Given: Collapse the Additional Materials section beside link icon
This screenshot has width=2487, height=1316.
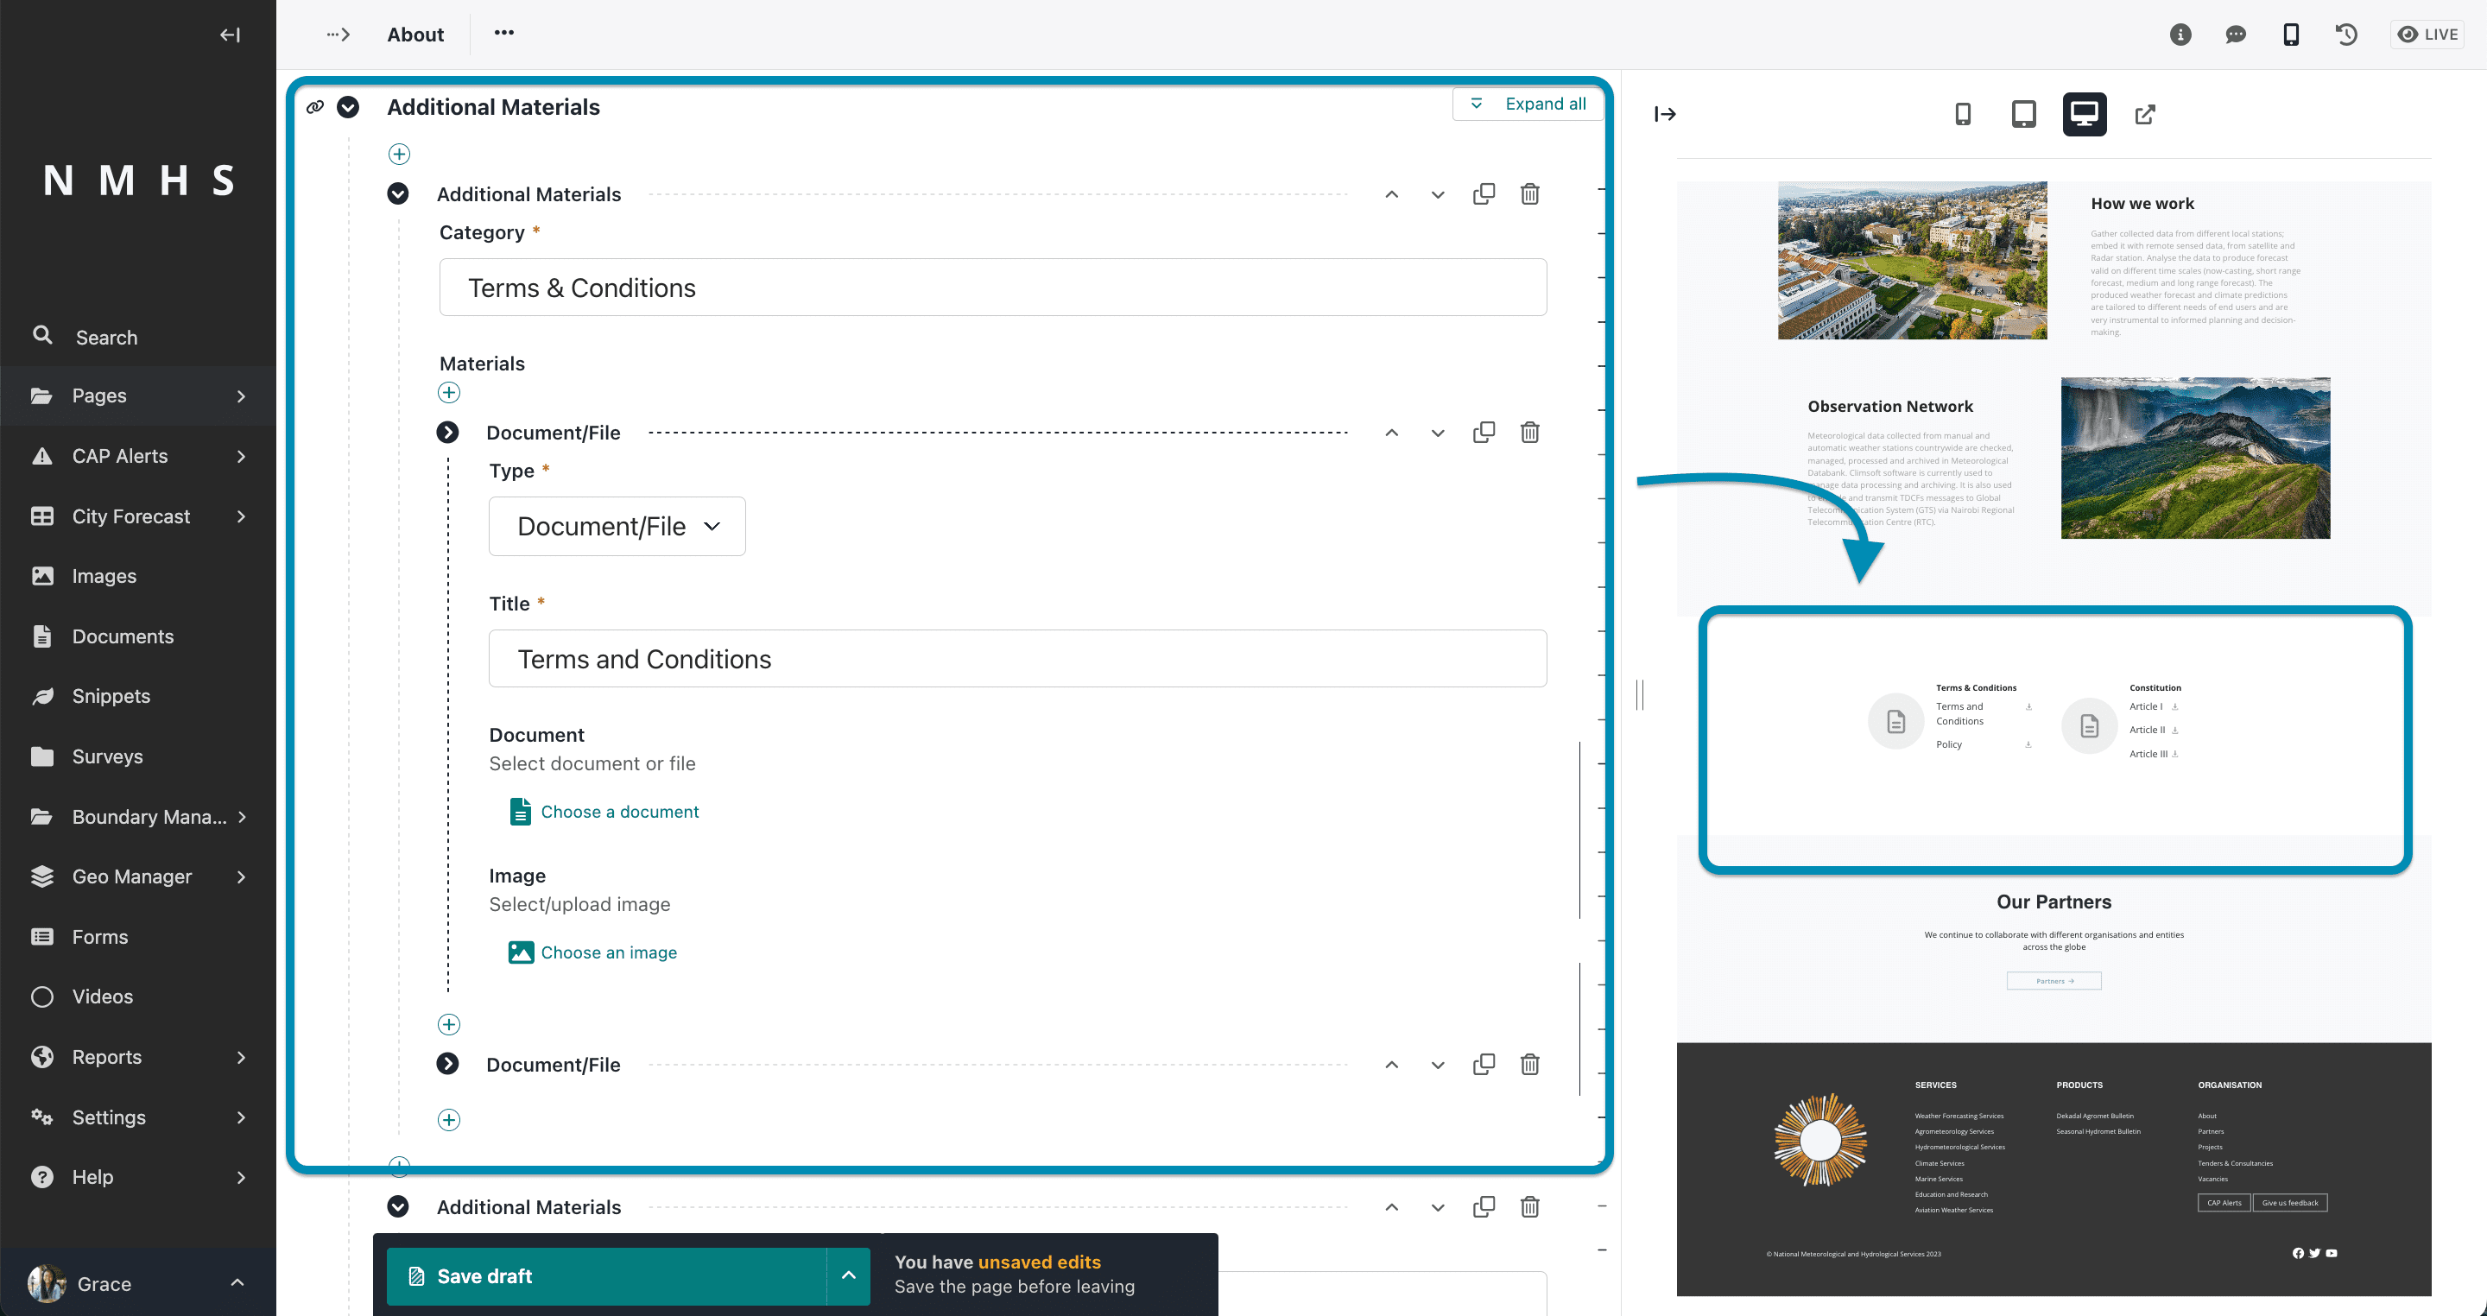Looking at the screenshot, I should click(349, 107).
